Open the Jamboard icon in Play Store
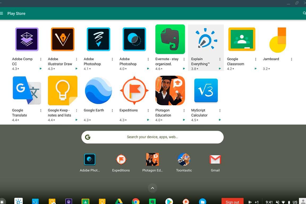This screenshot has width=306, height=204. click(x=278, y=40)
